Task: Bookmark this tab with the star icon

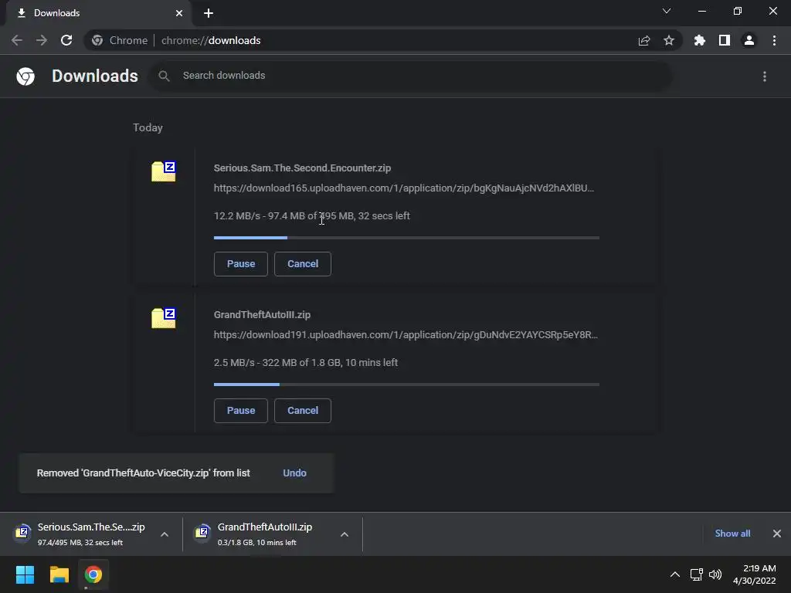Action: point(669,40)
